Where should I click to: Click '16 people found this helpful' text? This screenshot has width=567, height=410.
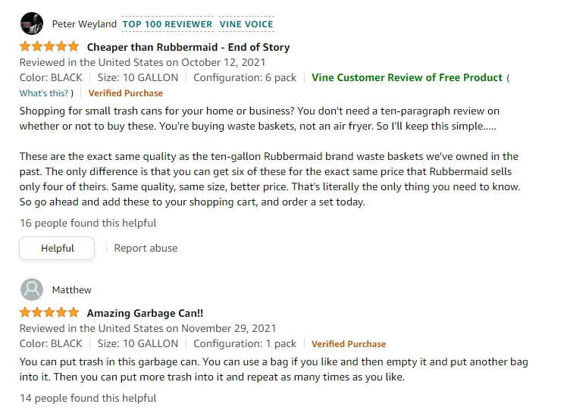coord(88,223)
